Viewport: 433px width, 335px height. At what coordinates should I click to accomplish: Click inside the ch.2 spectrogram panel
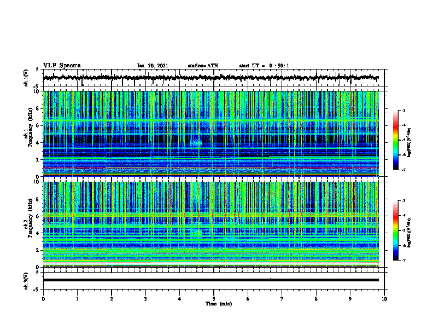210,224
